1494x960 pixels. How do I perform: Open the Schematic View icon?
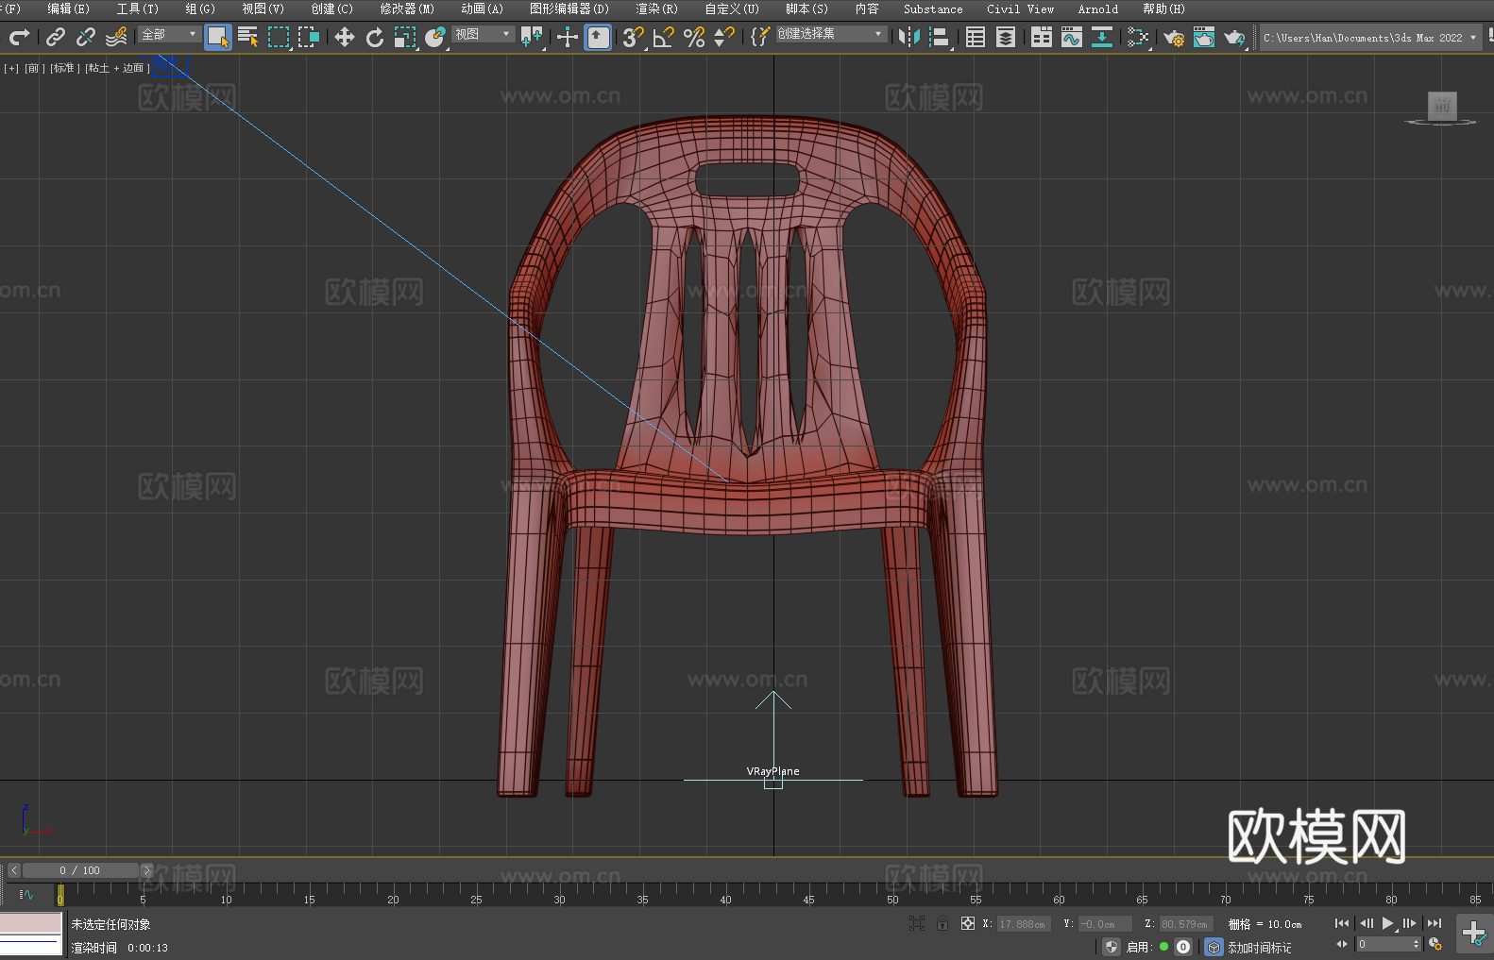point(1102,37)
